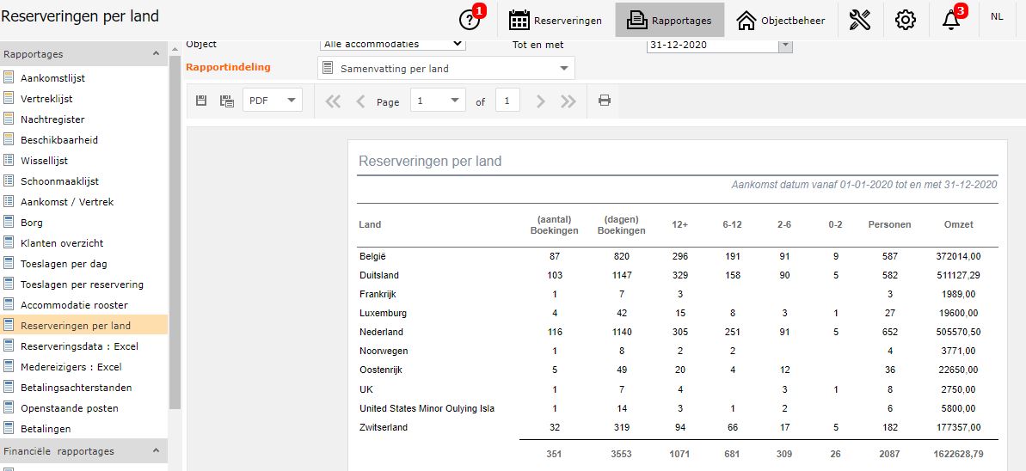Click the Nederland country row

678,333
